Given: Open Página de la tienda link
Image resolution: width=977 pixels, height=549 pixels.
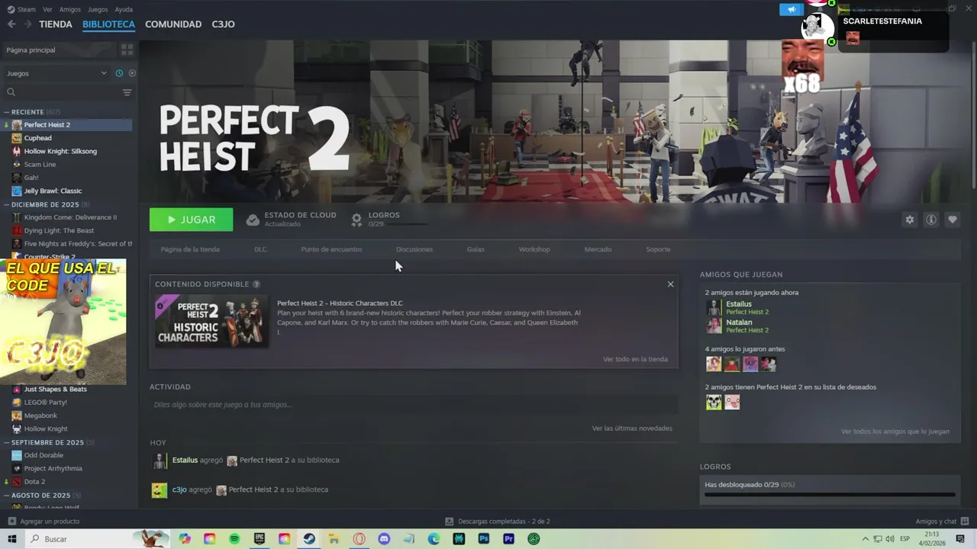Looking at the screenshot, I should [x=190, y=249].
